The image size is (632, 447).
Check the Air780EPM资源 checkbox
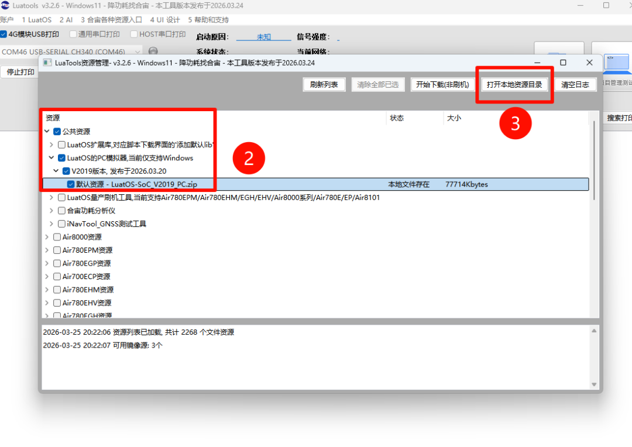(57, 250)
